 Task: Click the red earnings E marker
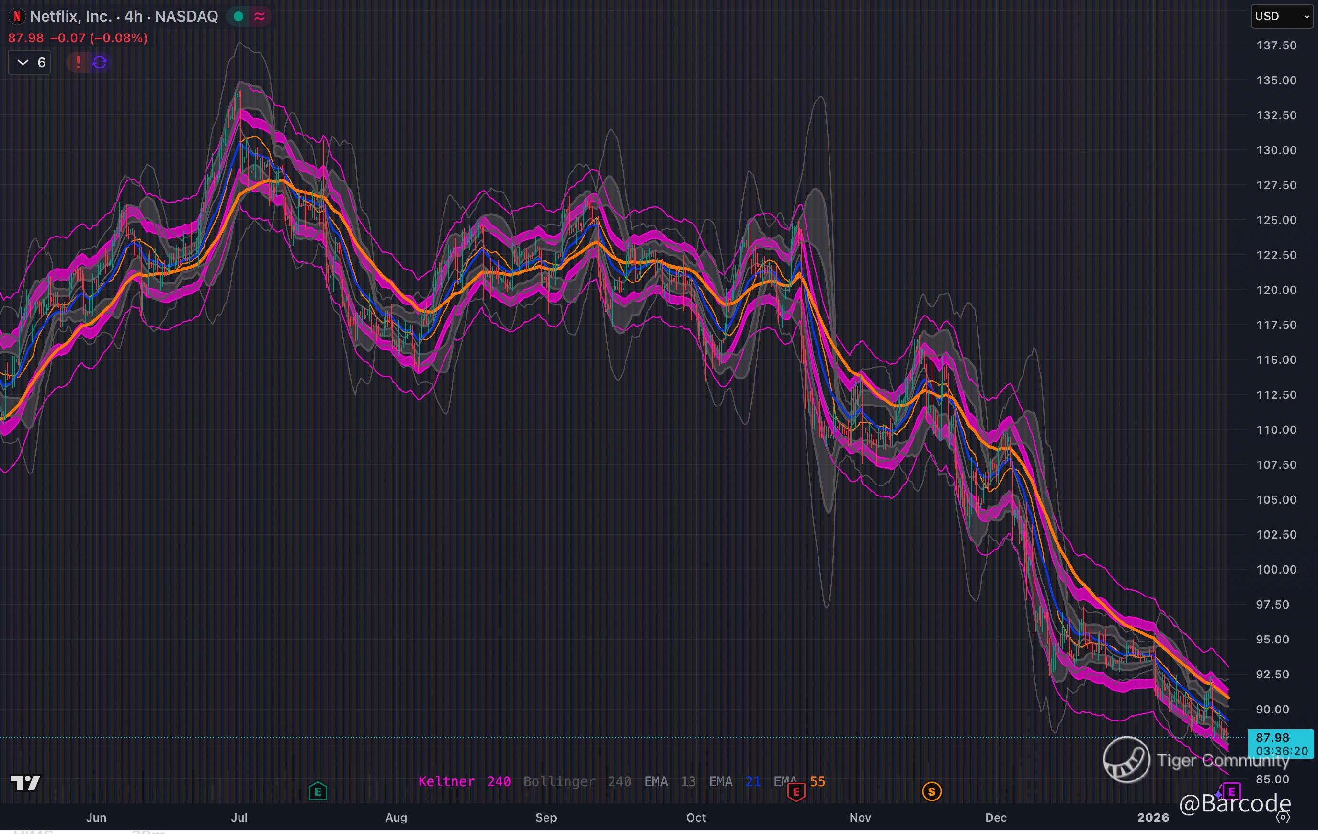(x=796, y=791)
